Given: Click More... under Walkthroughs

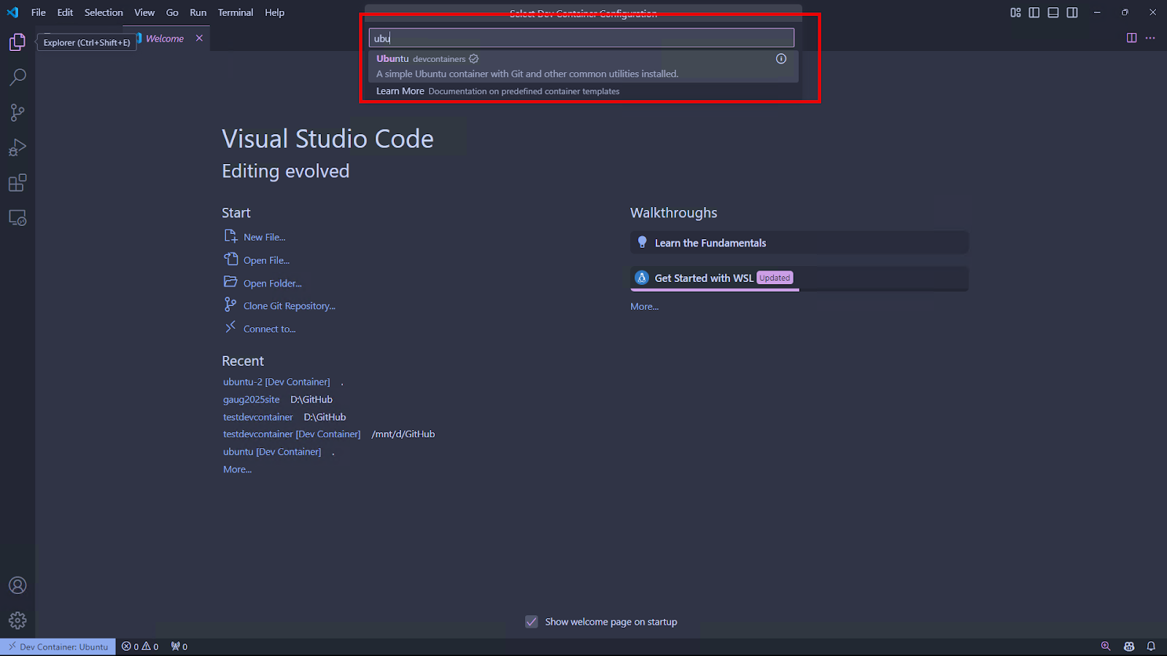Looking at the screenshot, I should coord(644,307).
